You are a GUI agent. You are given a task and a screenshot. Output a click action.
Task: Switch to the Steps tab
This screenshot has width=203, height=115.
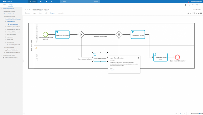pos(34,13)
